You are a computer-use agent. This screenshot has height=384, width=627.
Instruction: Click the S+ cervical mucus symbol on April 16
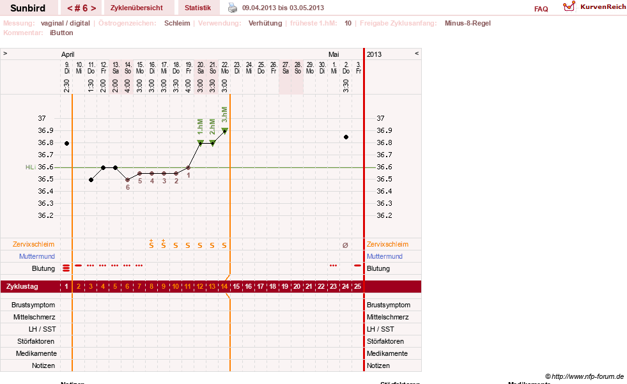click(151, 243)
